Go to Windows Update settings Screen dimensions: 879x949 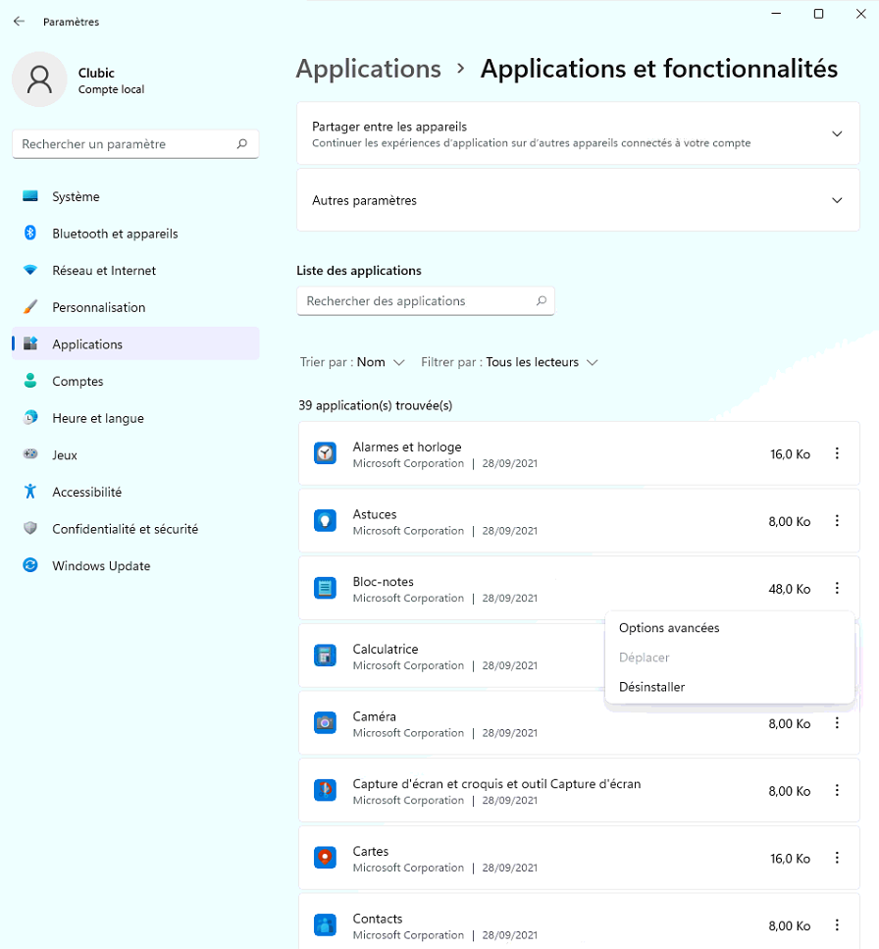click(x=101, y=566)
